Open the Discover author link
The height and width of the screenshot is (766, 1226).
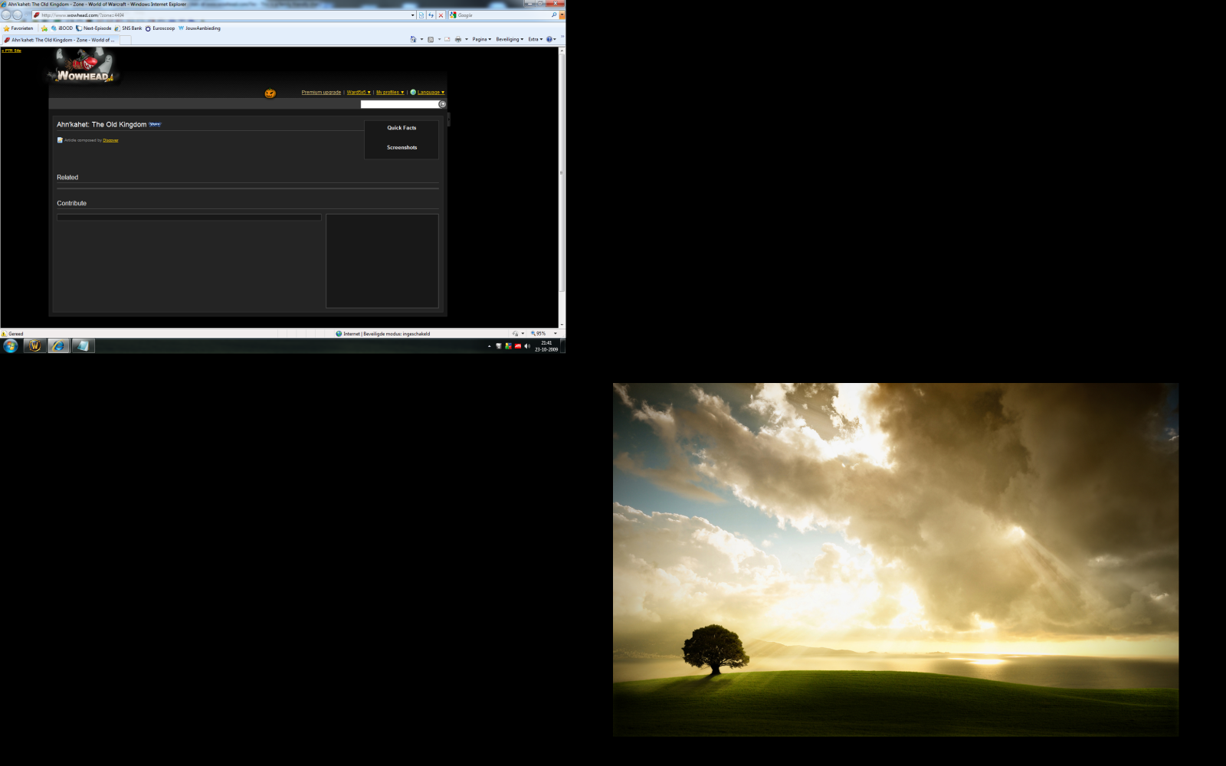pos(110,140)
